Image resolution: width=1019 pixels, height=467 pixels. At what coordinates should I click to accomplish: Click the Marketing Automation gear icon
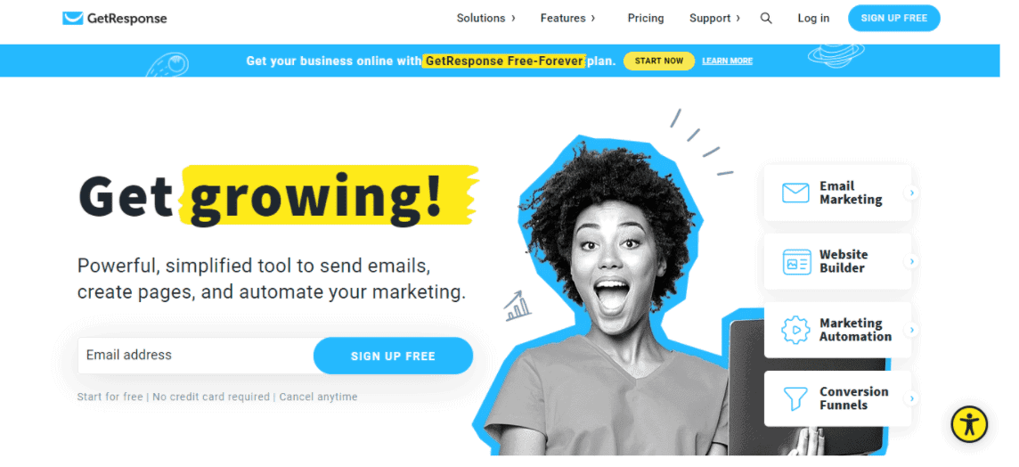pyautogui.click(x=795, y=330)
